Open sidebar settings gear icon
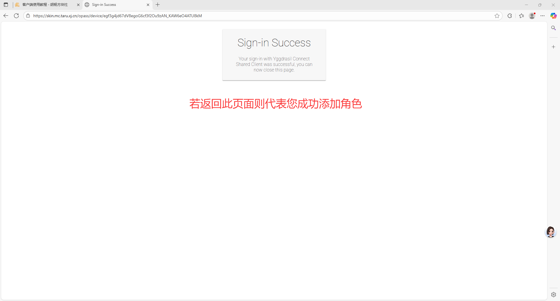 [x=553, y=295]
